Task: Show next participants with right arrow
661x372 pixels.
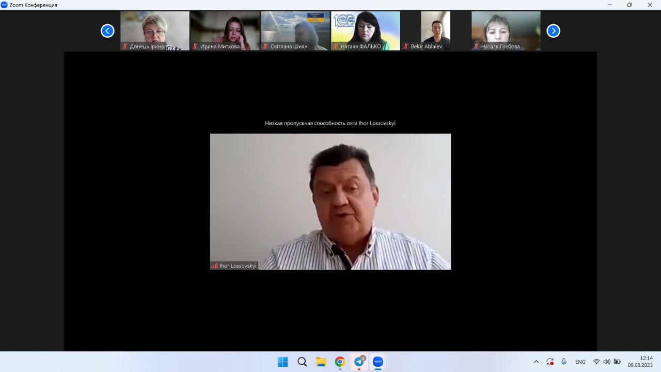Action: click(553, 31)
